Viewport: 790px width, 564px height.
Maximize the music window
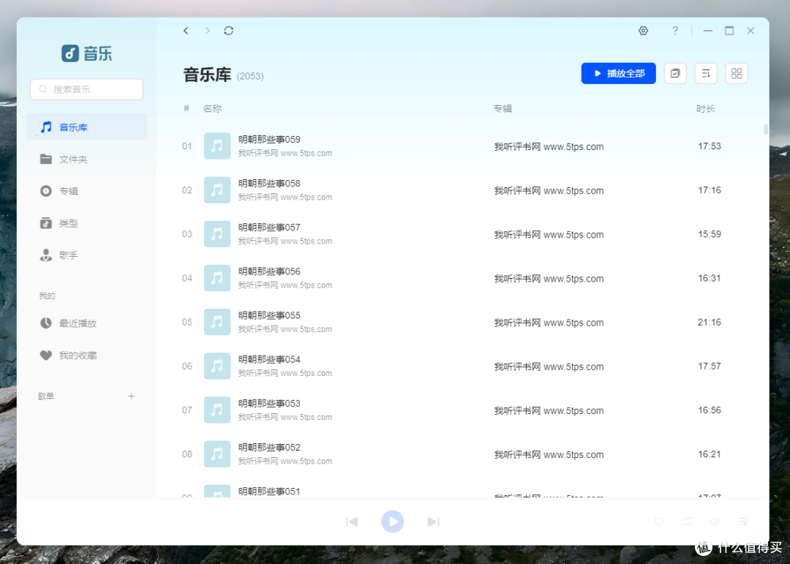(729, 31)
